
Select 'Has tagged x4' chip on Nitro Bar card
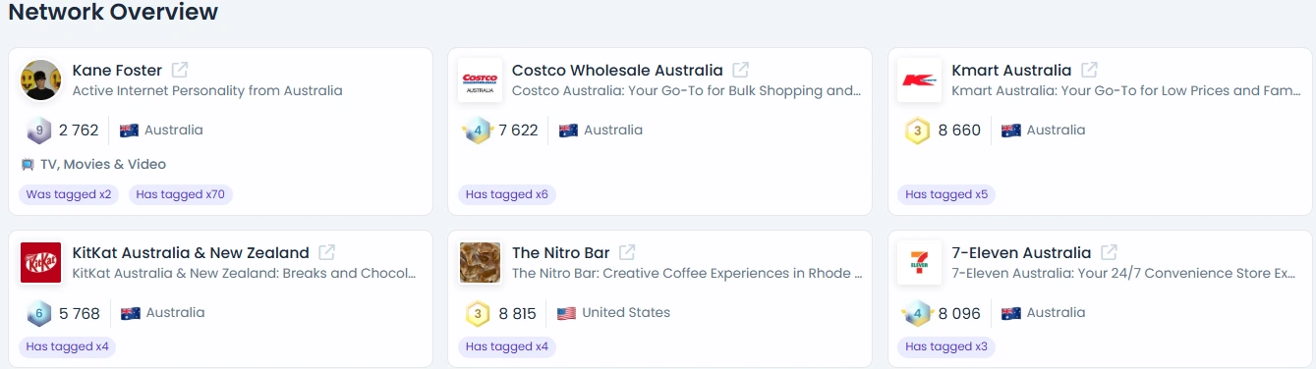point(507,346)
